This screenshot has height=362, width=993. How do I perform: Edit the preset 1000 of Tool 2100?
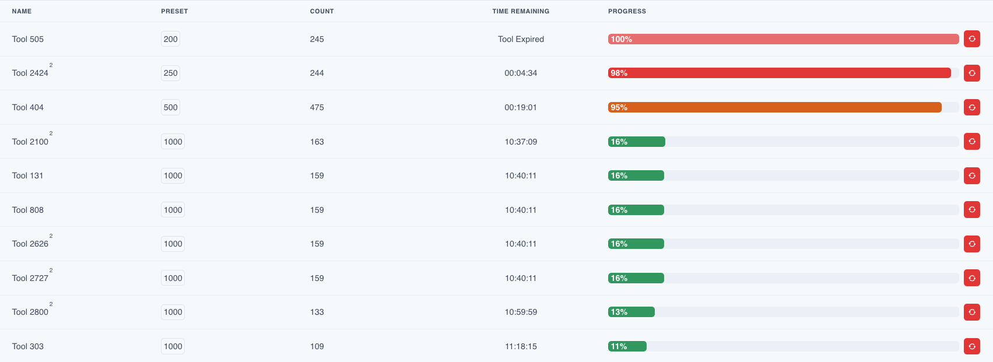(173, 142)
